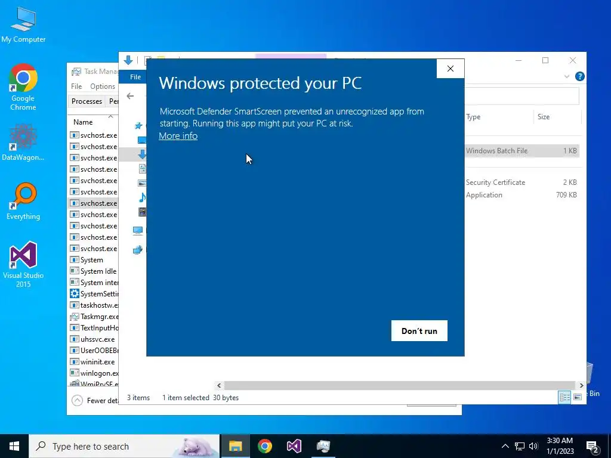The height and width of the screenshot is (458, 611).
Task: Select the Application 709 KB row
Action: coord(521,195)
